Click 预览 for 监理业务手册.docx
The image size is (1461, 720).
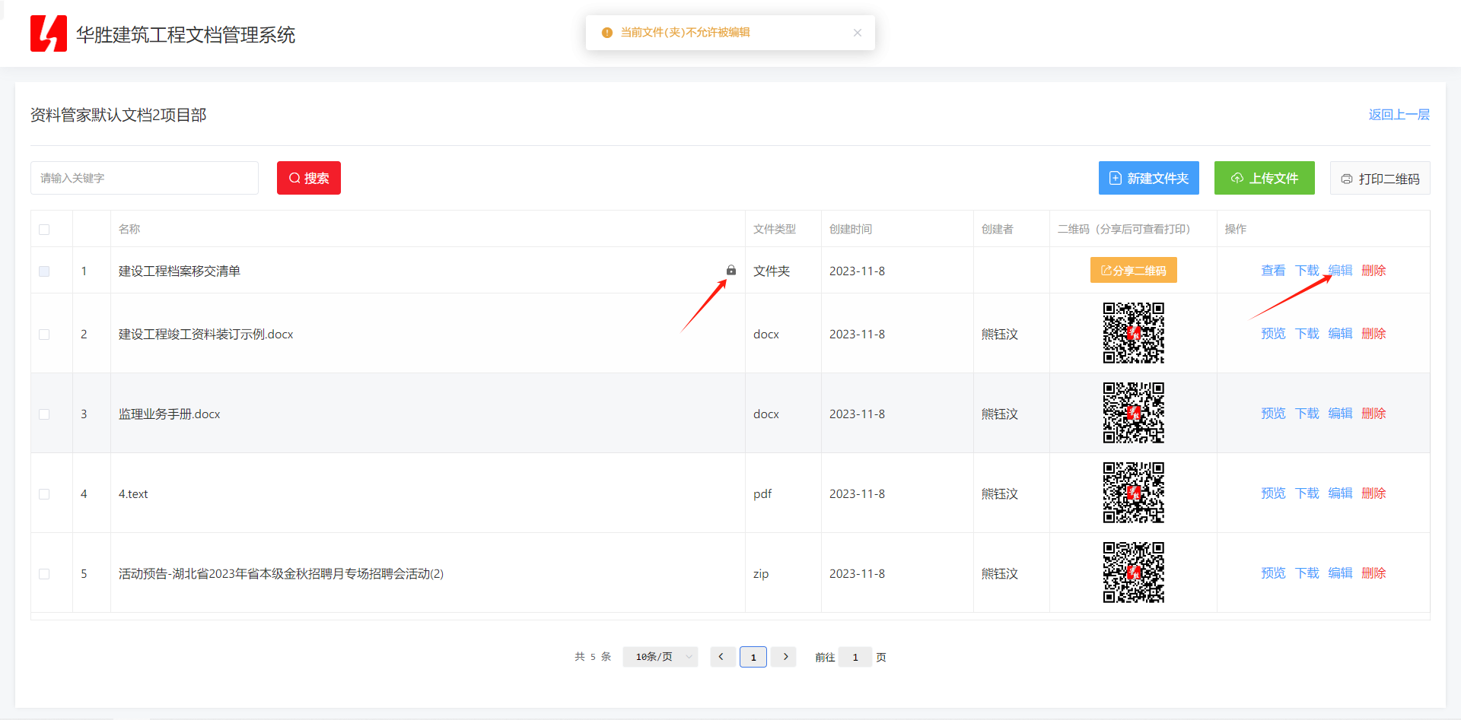(x=1273, y=414)
